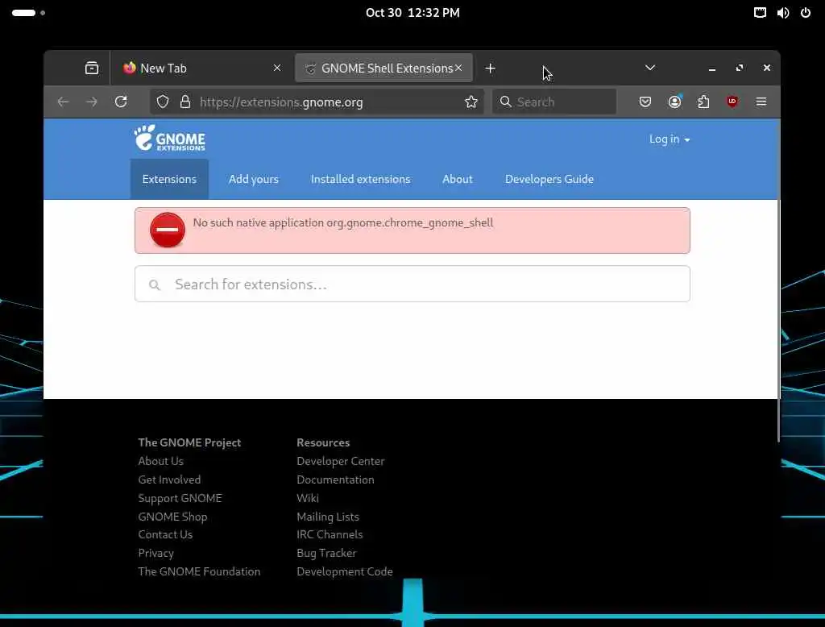
Task: Open the Documentation link
Action: (x=335, y=480)
